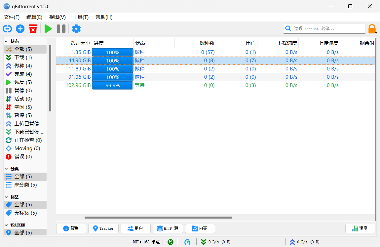The width and height of the screenshot is (380, 247).
Task: Sort by 做种数 column header
Action: [195, 43]
